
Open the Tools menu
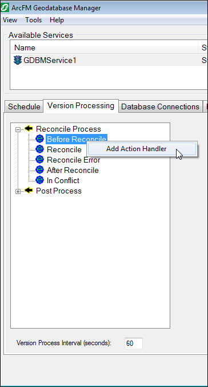click(34, 20)
